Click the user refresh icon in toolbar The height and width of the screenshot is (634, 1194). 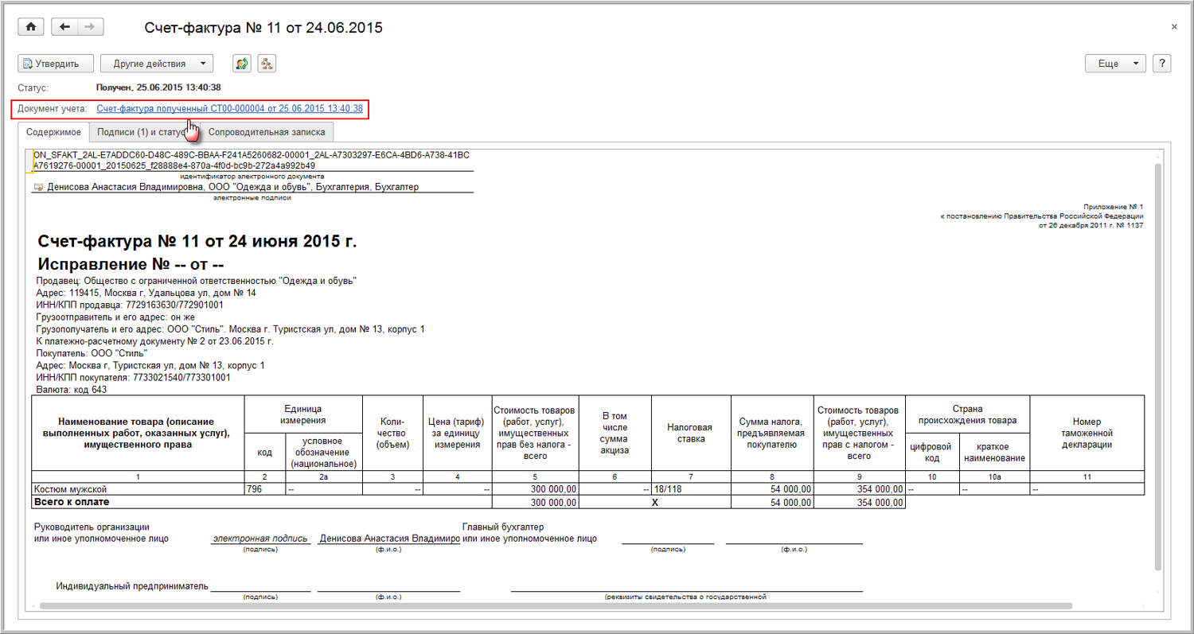click(241, 64)
